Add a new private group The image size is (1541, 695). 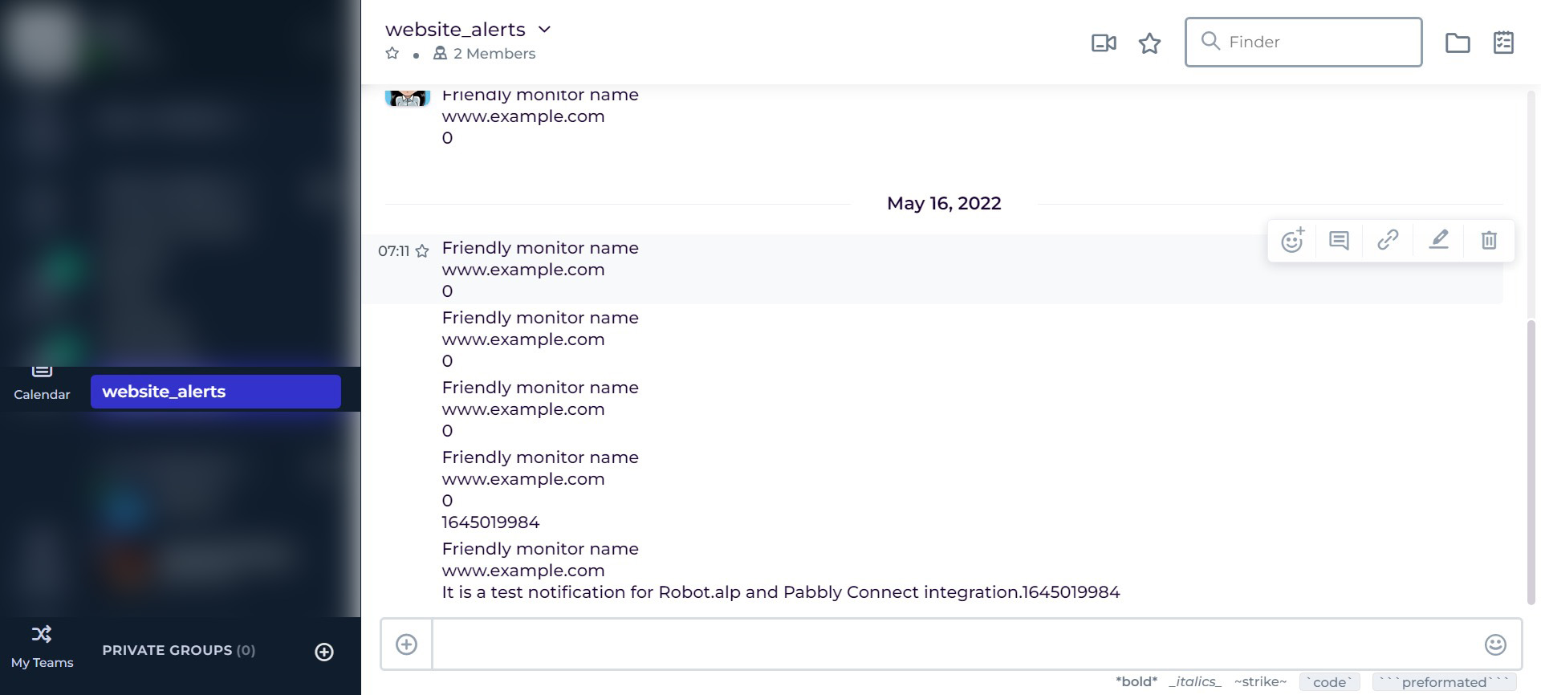click(324, 652)
